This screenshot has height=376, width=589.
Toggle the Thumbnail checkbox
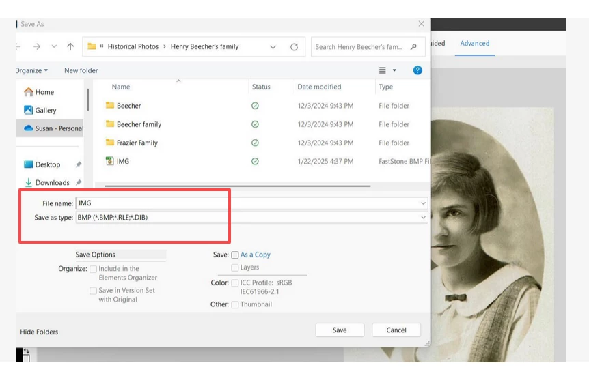(x=235, y=305)
